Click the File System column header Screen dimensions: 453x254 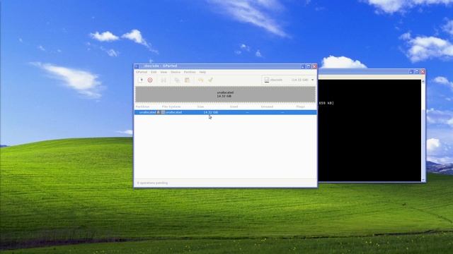click(171, 107)
